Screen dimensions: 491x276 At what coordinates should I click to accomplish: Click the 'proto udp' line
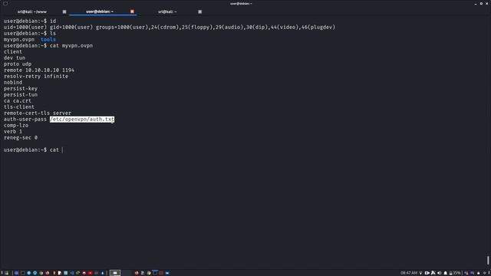click(18, 64)
